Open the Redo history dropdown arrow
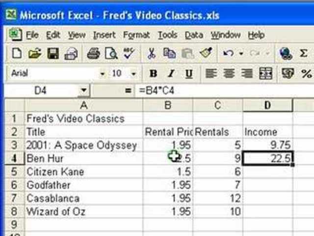The image size is (314, 236). [x=267, y=54]
